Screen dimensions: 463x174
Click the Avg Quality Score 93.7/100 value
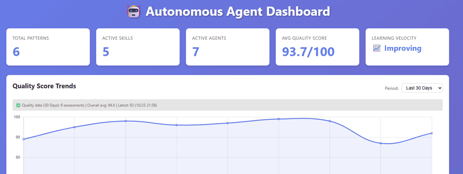(308, 52)
